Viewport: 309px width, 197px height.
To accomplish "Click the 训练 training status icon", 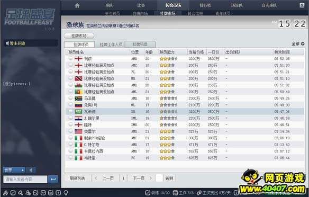I will point(148,193).
